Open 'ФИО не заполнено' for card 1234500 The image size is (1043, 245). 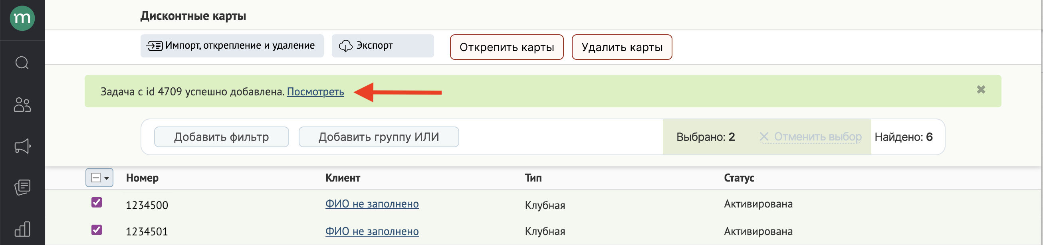click(372, 204)
